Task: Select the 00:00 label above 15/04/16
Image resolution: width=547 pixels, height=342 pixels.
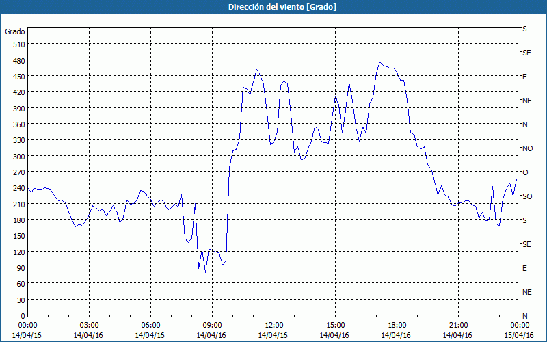Action: click(520, 326)
